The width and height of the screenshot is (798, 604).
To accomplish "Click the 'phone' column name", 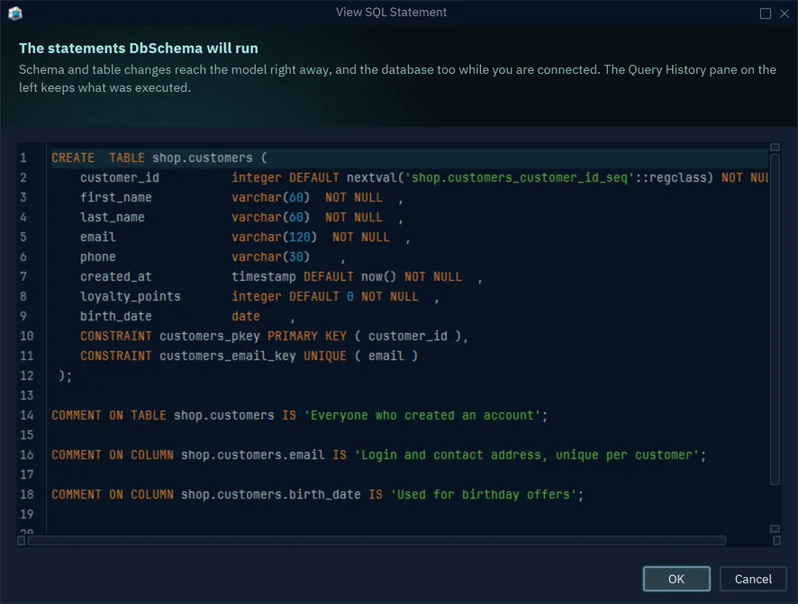I will [x=97, y=257].
